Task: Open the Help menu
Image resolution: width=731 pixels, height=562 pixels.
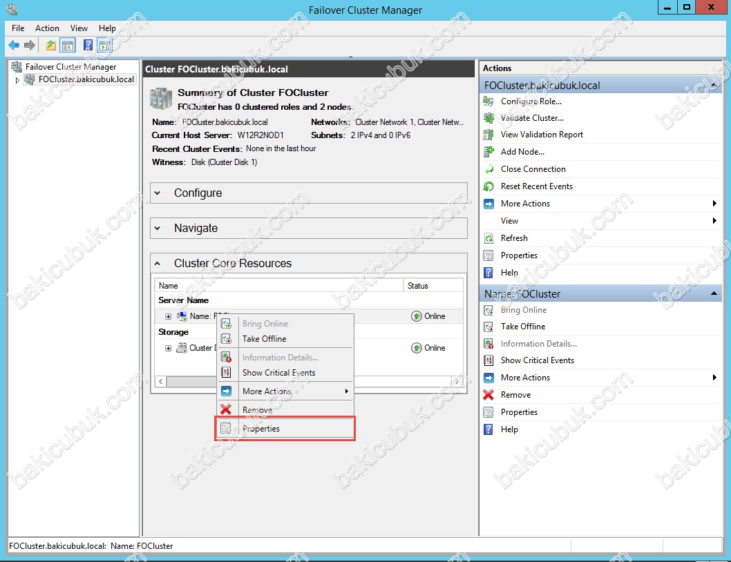Action: (x=107, y=28)
